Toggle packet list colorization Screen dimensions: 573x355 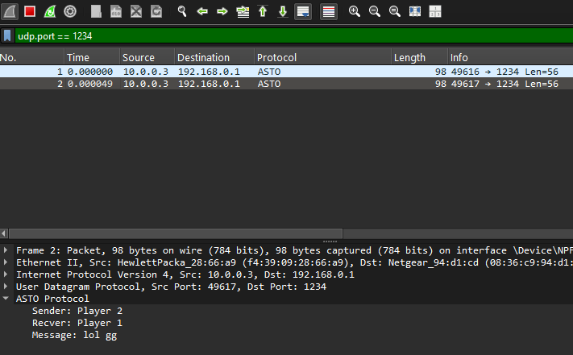click(329, 12)
